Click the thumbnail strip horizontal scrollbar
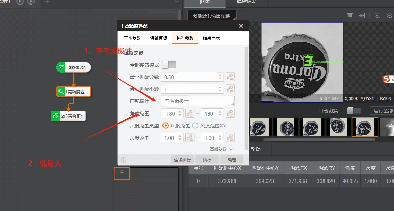394x211 pixels. (319, 140)
